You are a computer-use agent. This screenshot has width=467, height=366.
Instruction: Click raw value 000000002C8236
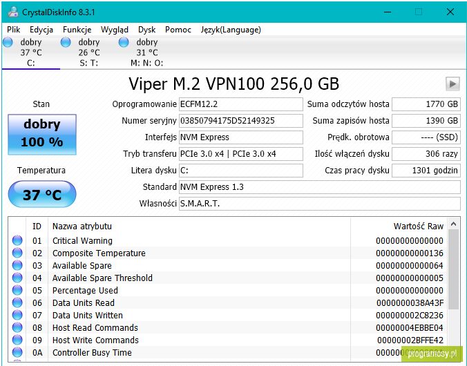(x=410, y=316)
